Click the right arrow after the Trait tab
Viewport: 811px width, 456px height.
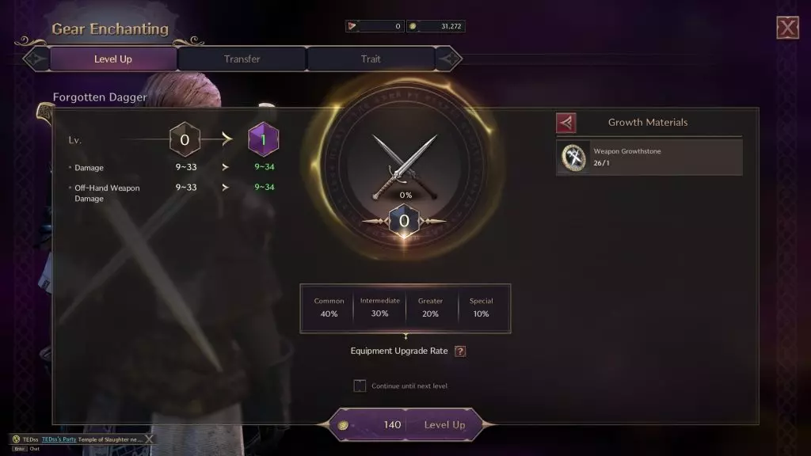coord(449,59)
